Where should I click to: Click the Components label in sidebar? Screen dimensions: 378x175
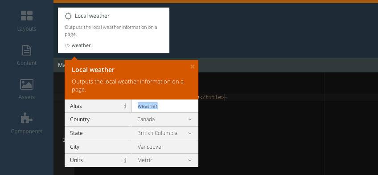pos(26,131)
